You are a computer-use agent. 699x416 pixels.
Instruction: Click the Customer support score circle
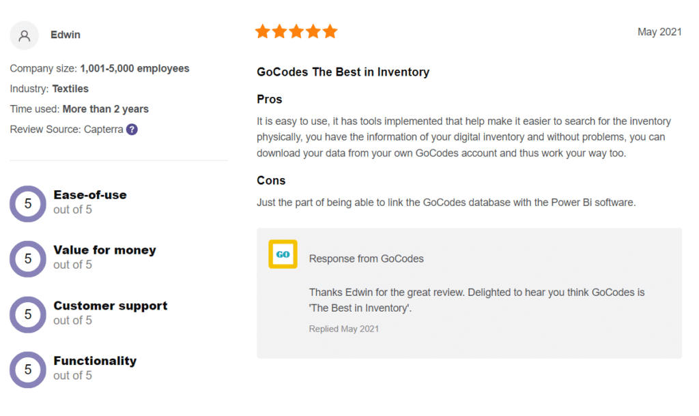28,314
